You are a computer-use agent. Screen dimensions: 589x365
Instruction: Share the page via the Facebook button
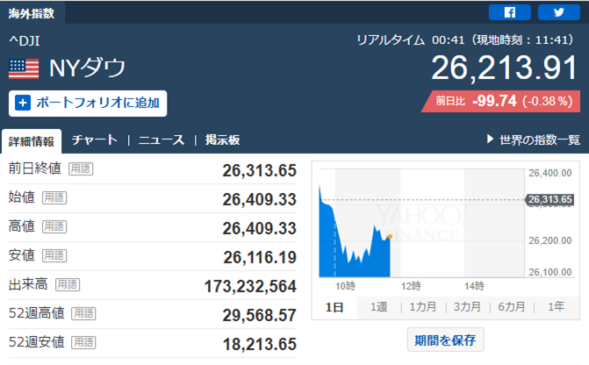point(509,12)
